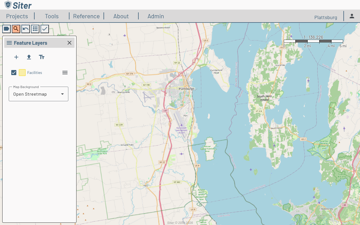Screen dimensions: 360x225
Task: Upload a layer using the upload icon
Action: pyautogui.click(x=29, y=57)
